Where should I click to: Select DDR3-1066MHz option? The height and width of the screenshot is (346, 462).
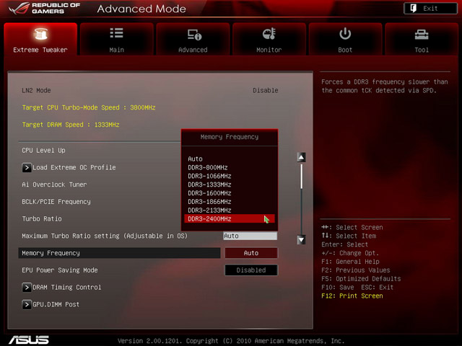pyautogui.click(x=230, y=176)
